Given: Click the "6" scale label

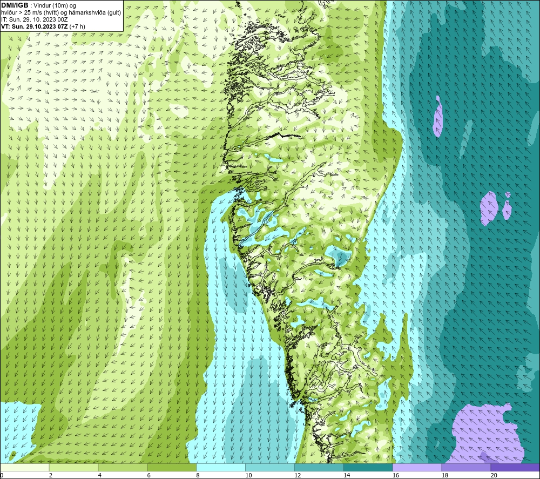Looking at the screenshot, I should [x=149, y=475].
